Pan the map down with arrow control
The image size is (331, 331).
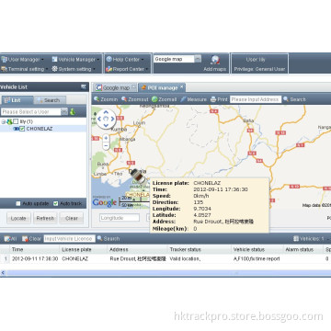click(x=106, y=125)
